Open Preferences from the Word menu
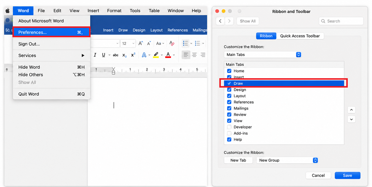The width and height of the screenshot is (372, 187). coord(51,32)
